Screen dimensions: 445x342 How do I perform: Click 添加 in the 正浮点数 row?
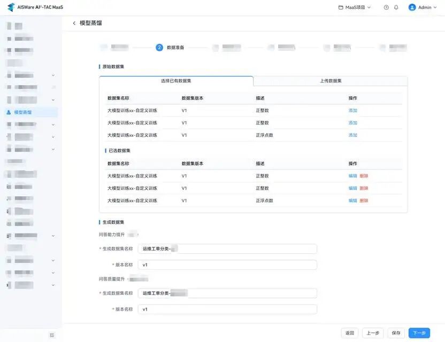[x=353, y=135]
